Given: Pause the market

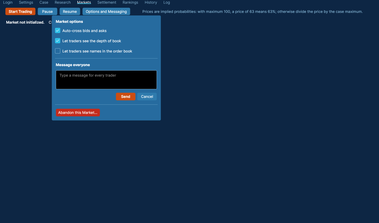Looking at the screenshot, I should 47,12.
